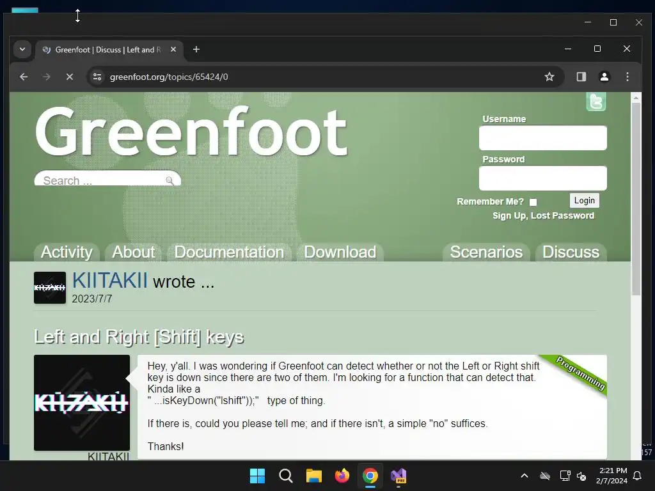Open Visual Studio Preview from taskbar
This screenshot has width=655, height=491.
(x=399, y=476)
